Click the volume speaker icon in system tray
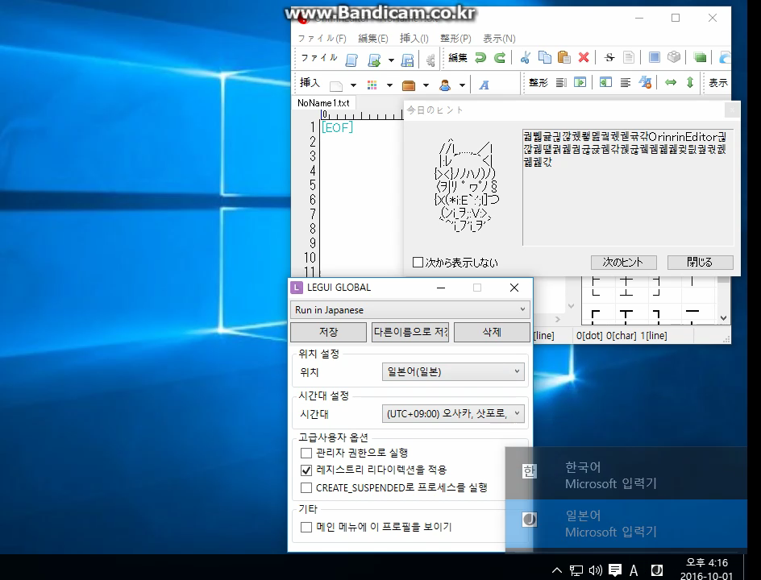Screen dimensions: 761x580 (595, 570)
